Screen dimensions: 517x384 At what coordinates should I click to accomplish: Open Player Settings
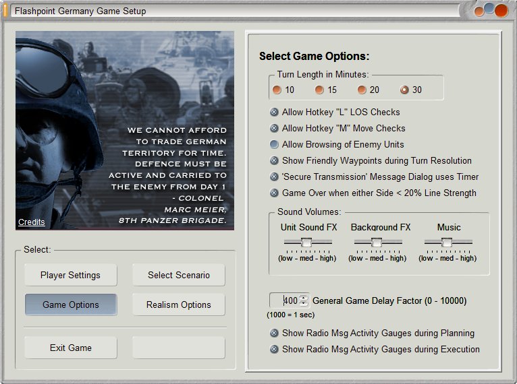click(x=71, y=275)
